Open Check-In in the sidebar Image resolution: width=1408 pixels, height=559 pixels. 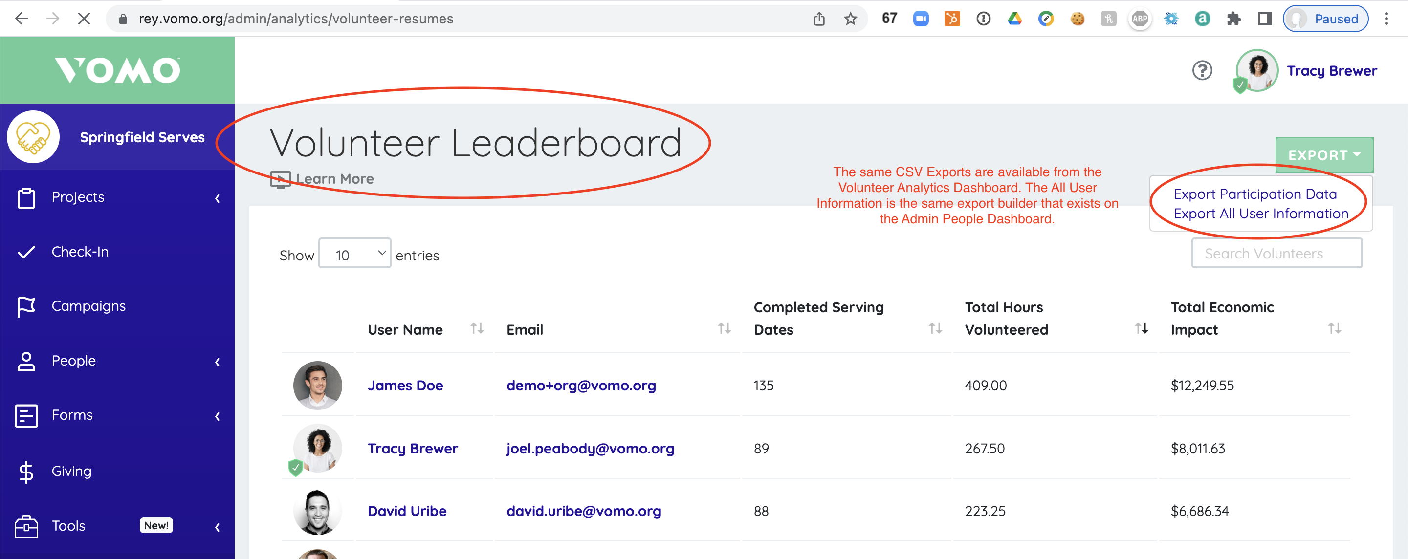pyautogui.click(x=80, y=251)
